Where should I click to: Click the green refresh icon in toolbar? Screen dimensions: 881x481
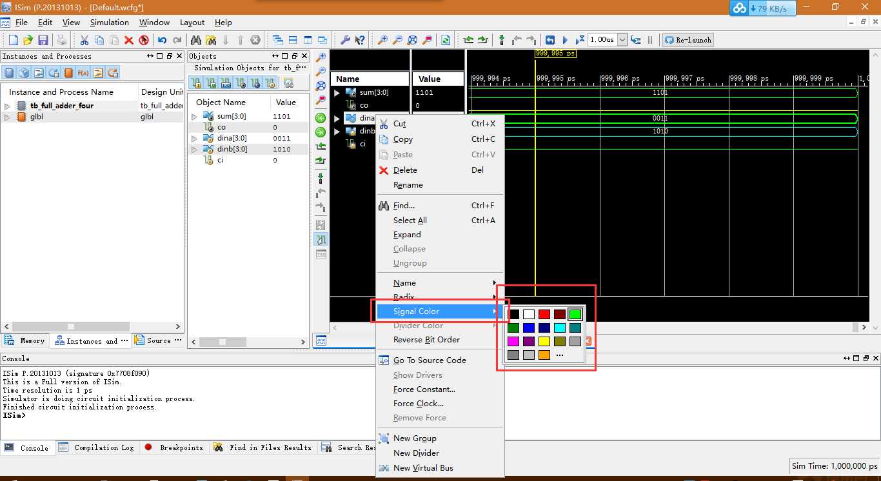(446, 40)
